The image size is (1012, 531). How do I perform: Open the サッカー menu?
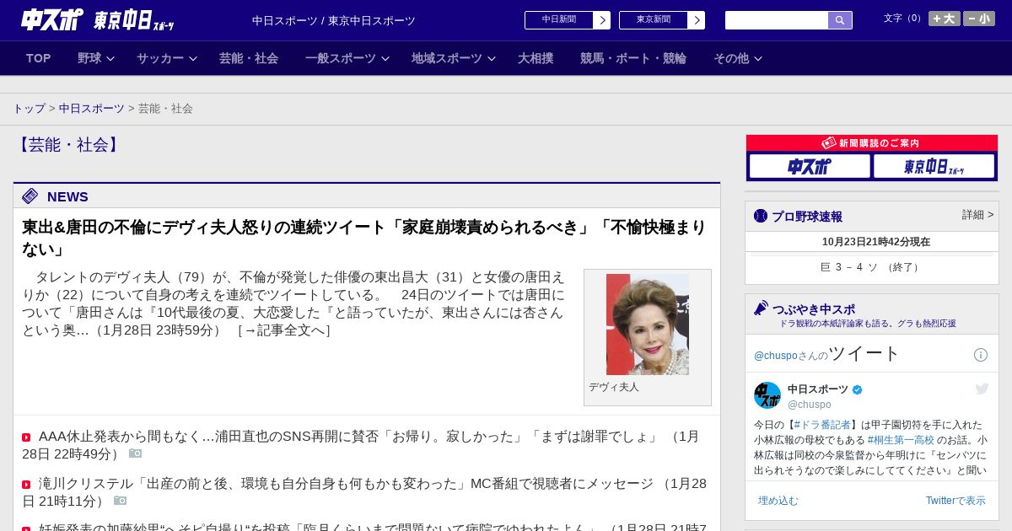click(x=160, y=58)
